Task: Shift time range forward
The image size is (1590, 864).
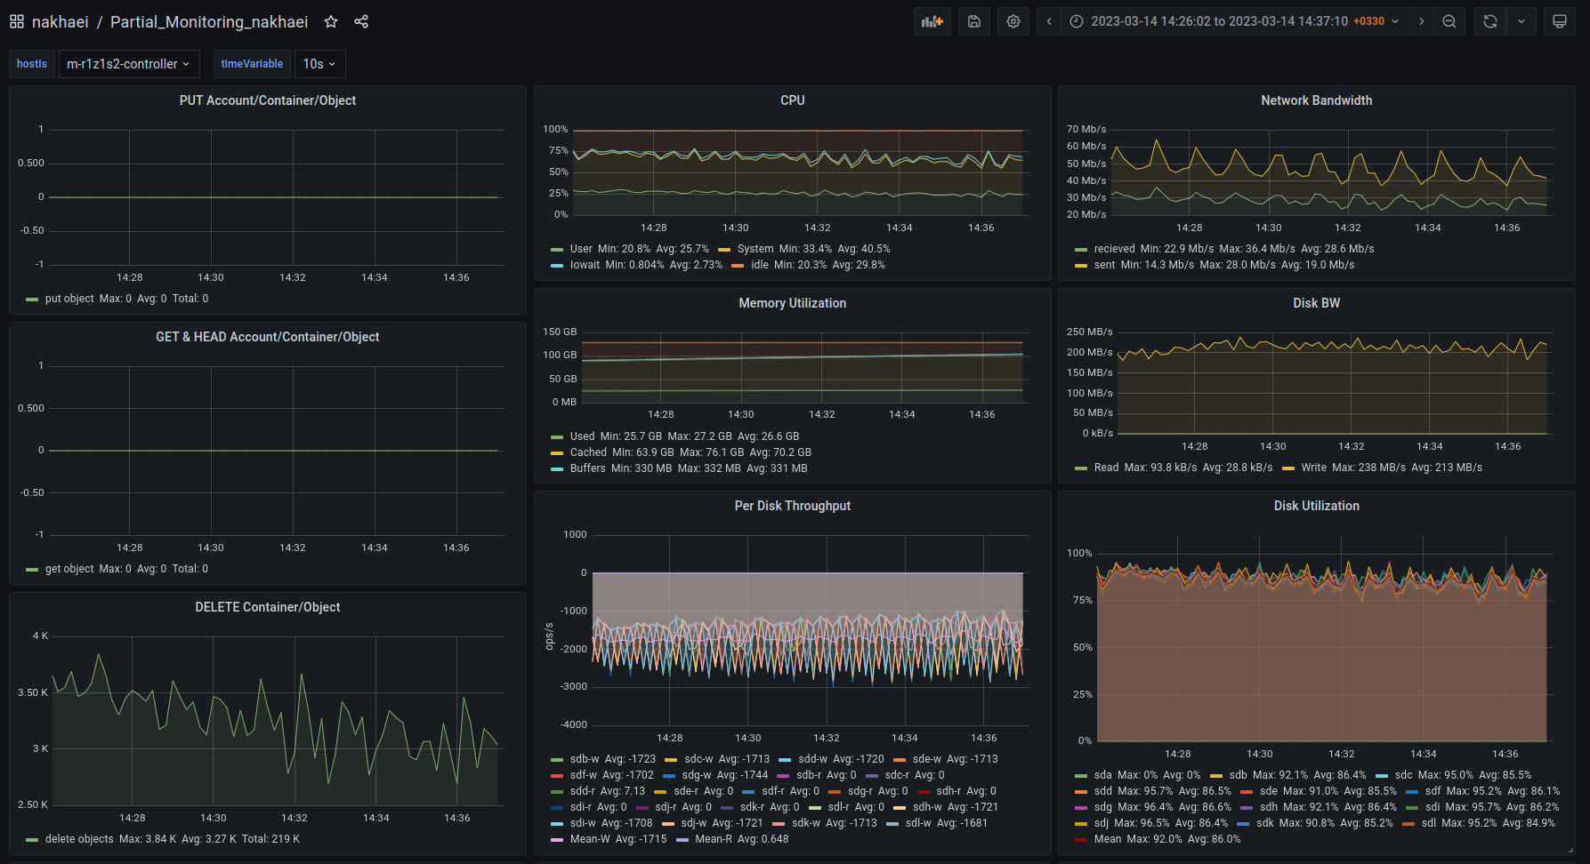Action: tap(1421, 21)
